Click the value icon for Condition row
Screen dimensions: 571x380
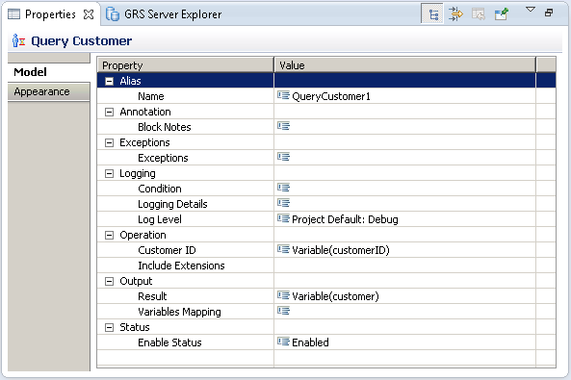(x=283, y=188)
